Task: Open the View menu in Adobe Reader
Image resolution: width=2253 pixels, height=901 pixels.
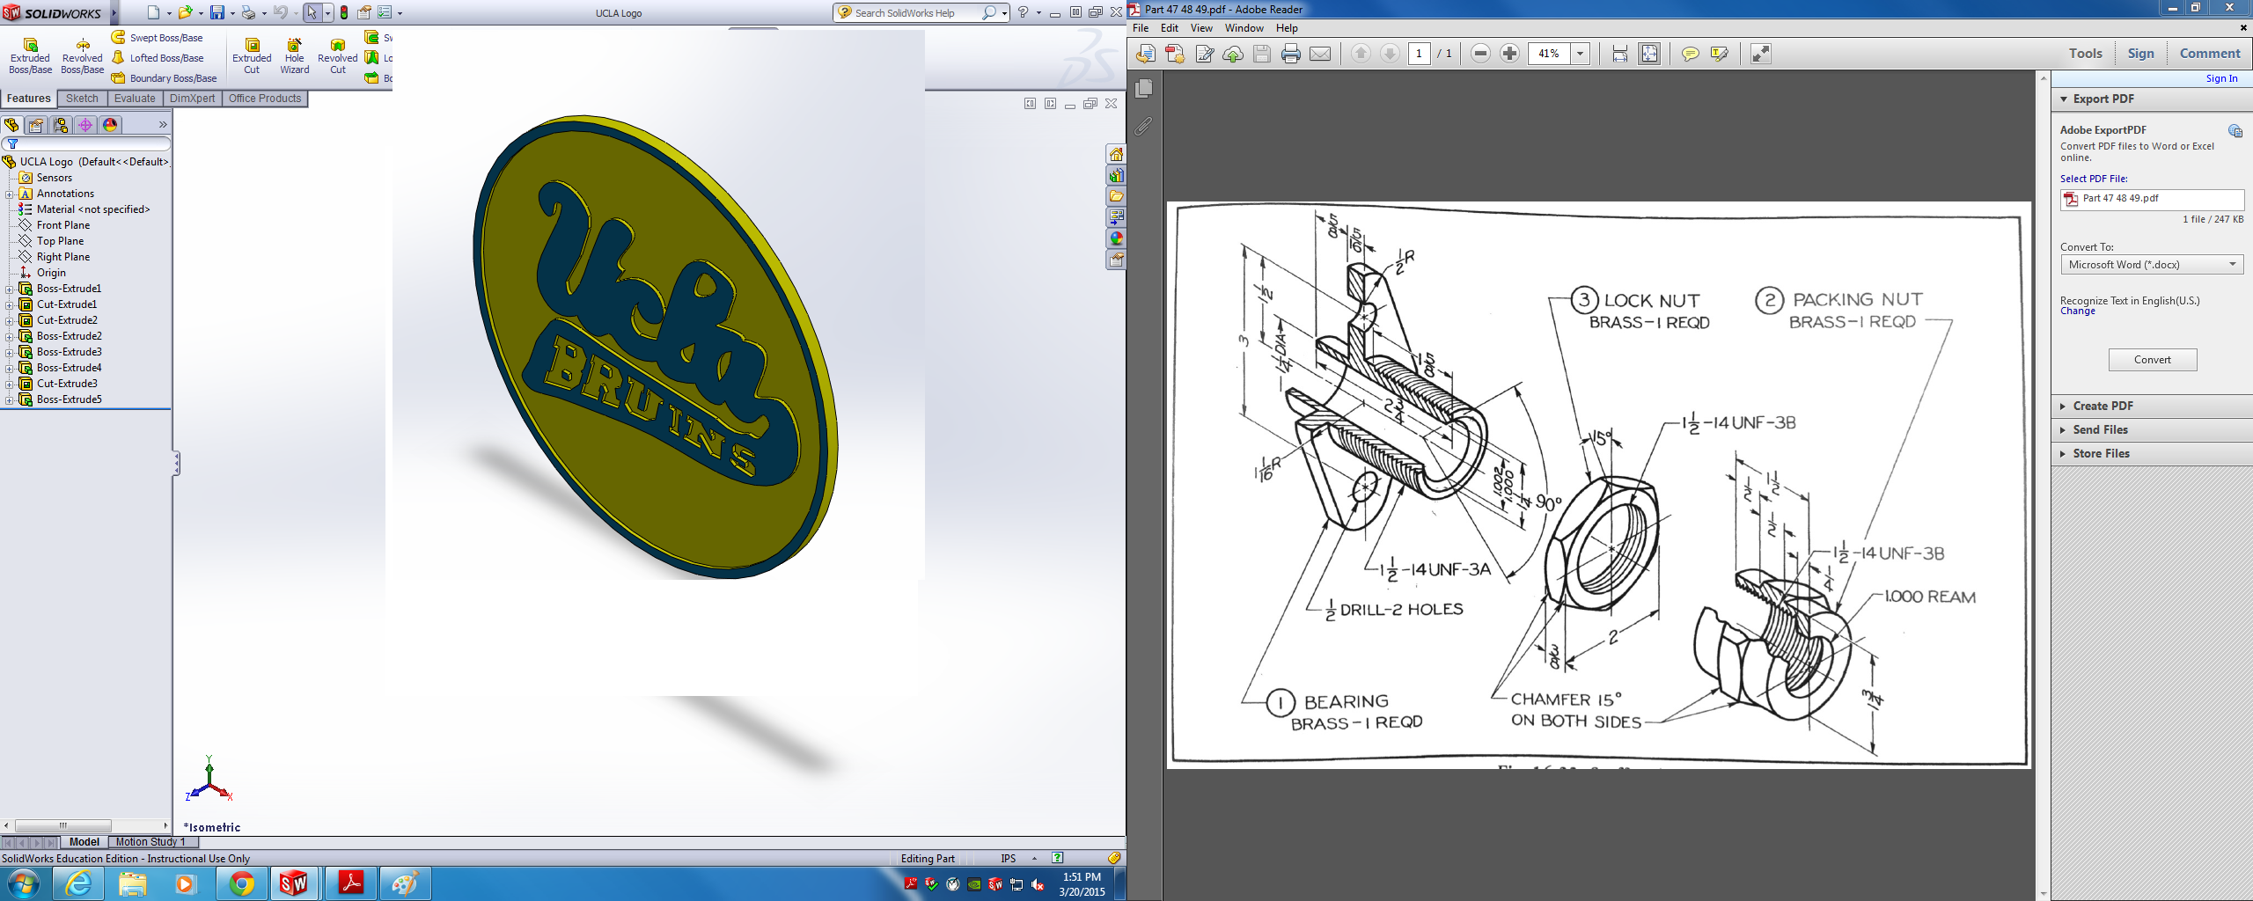Action: pos(1201,28)
